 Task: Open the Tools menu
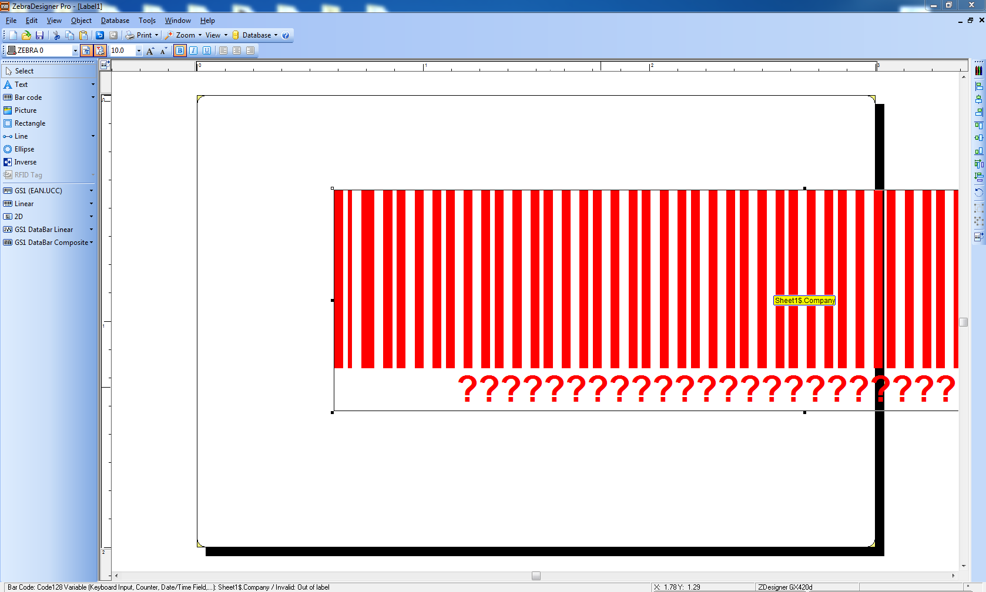[x=147, y=21]
